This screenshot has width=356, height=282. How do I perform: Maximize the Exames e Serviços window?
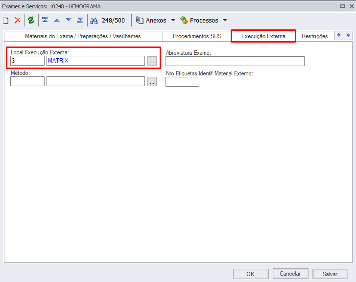click(x=343, y=6)
